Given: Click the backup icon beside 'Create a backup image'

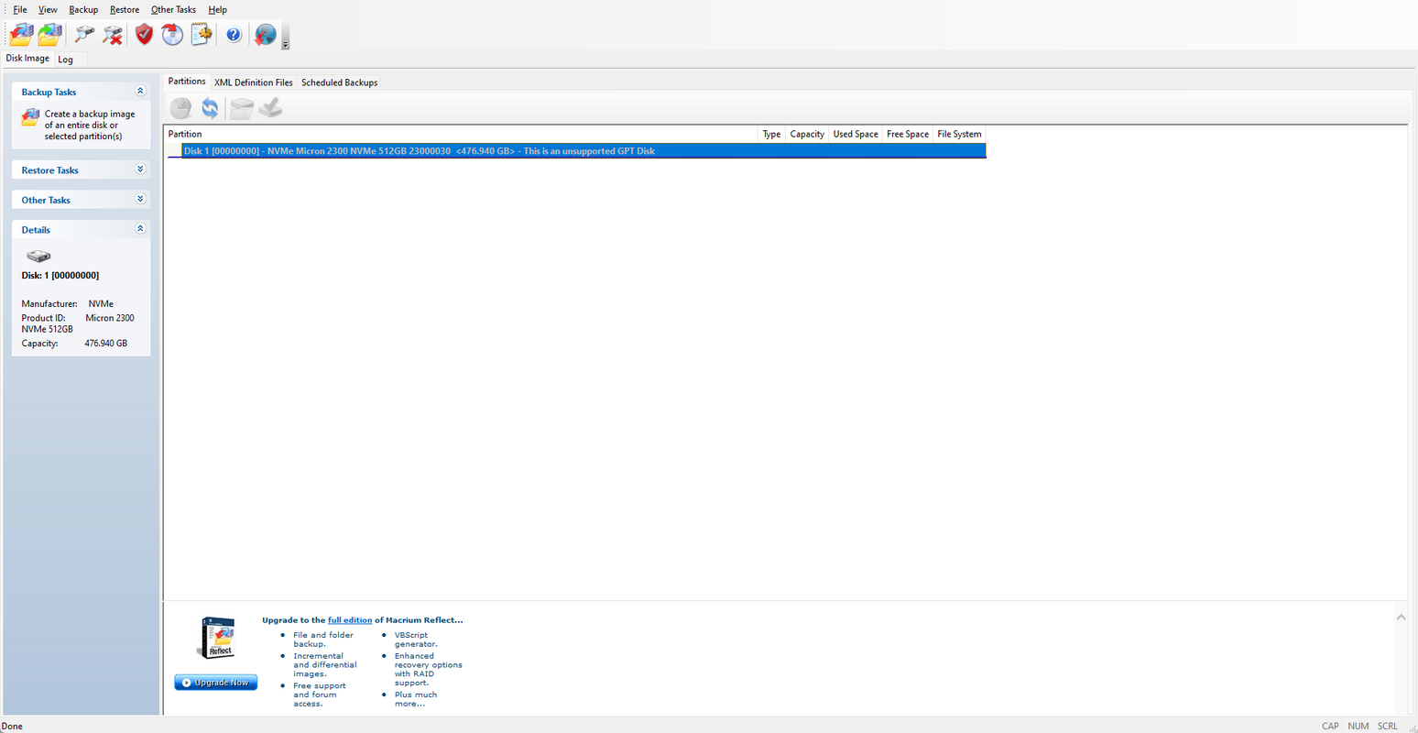Looking at the screenshot, I should coord(31,117).
